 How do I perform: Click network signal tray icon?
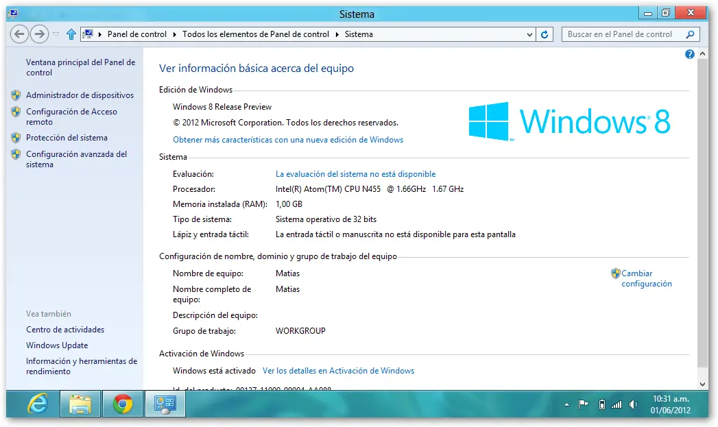tap(617, 404)
